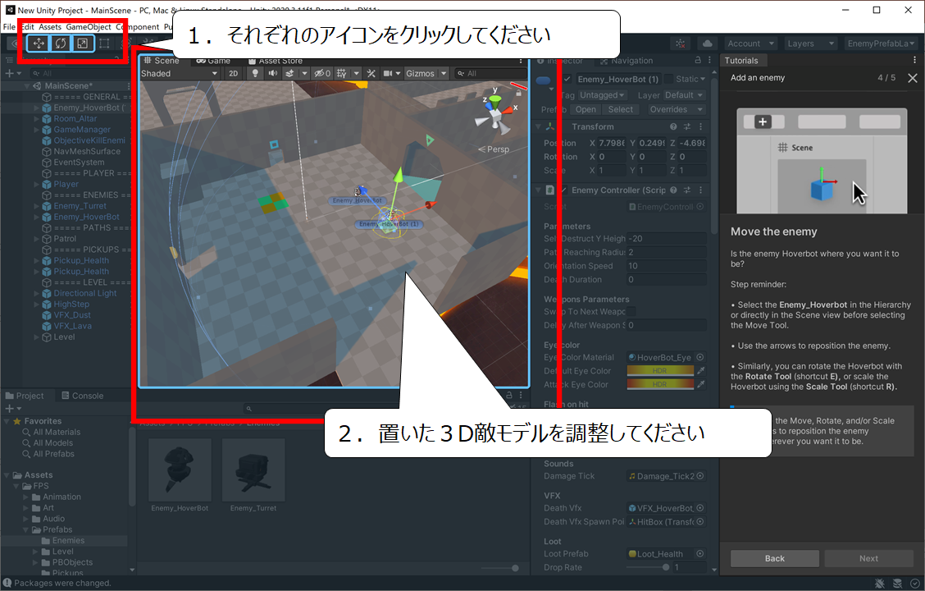
Task: Select the Scale tool in the toolbar
Action: 83,44
